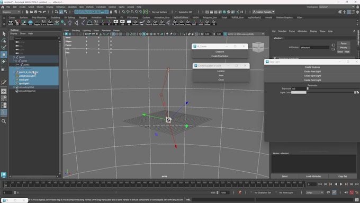This screenshot has height=203, width=360.
Task: Click the home icon in menu bar
Action: click(3, 7)
